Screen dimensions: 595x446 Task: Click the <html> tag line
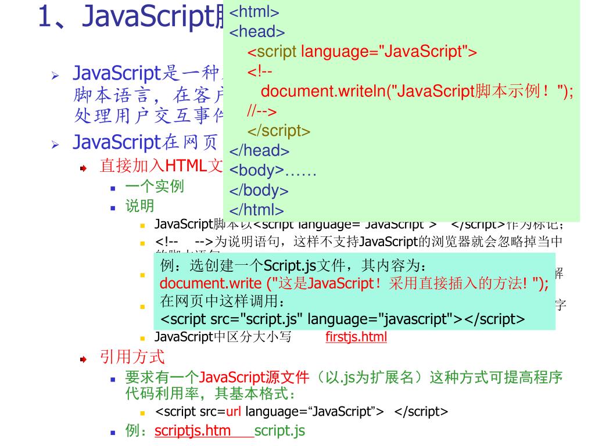pos(255,12)
